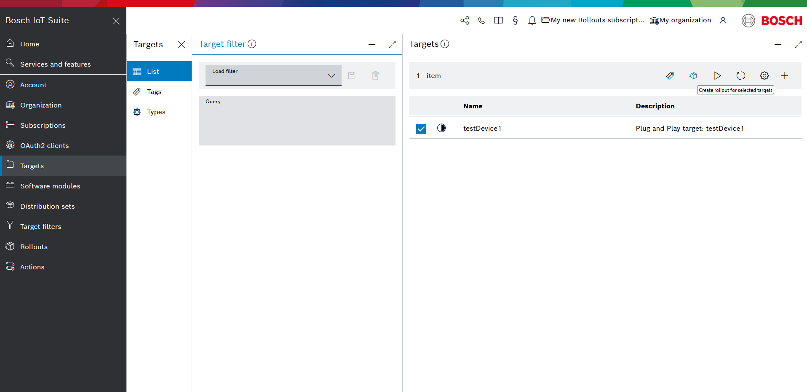Open My organization selector
The width and height of the screenshot is (807, 392).
pyautogui.click(x=681, y=20)
